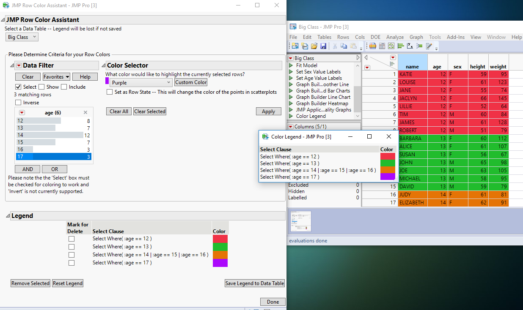Image resolution: width=523 pixels, height=310 pixels.
Task: Click the Apply button
Action: click(x=268, y=111)
